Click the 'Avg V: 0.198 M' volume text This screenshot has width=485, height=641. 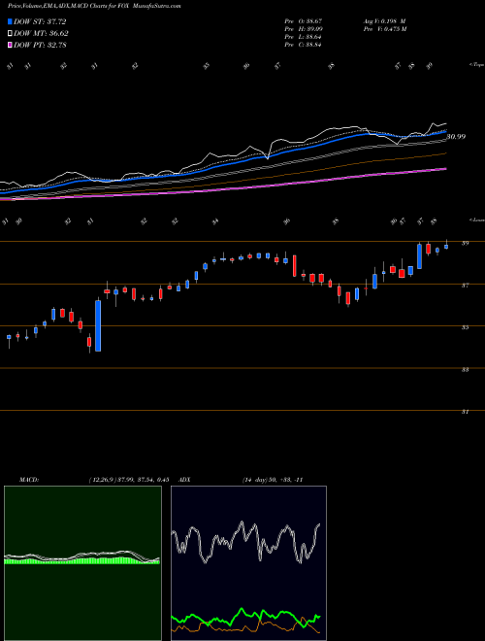tap(384, 21)
